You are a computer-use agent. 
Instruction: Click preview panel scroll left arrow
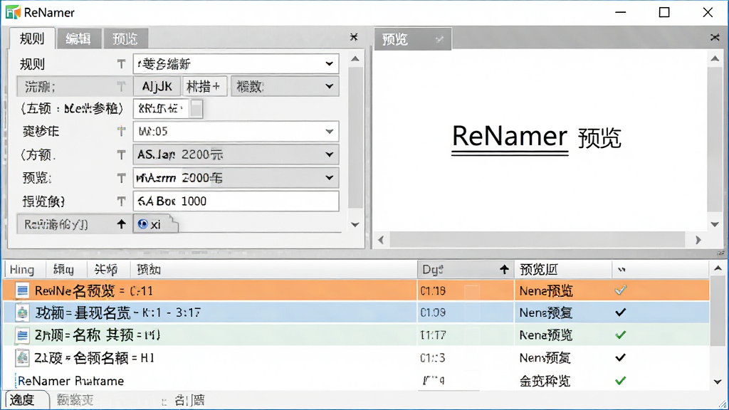pyautogui.click(x=381, y=240)
